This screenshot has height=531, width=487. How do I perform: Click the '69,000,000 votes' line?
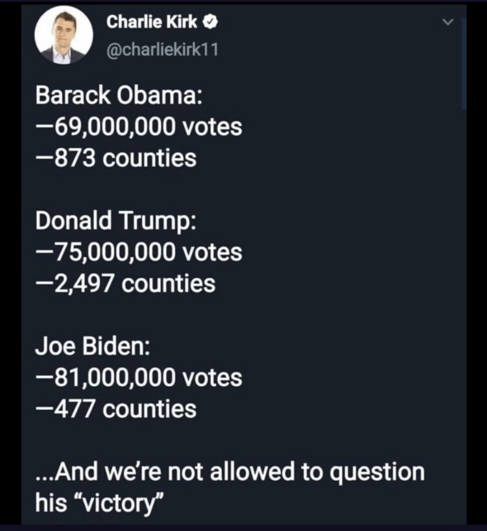point(139,127)
